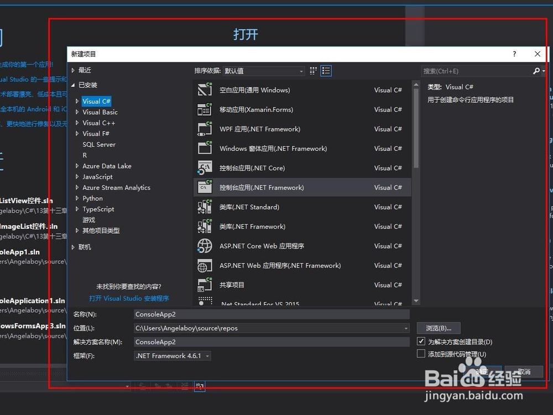Click the search magnifier icon

536,71
